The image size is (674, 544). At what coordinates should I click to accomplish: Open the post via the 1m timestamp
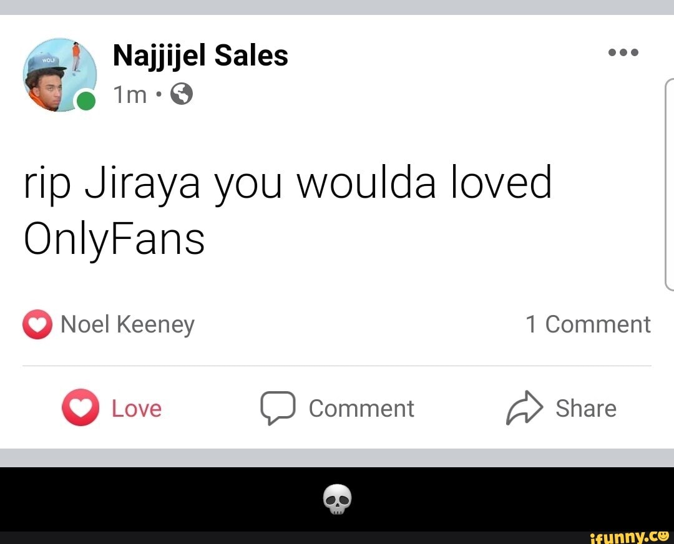pyautogui.click(x=130, y=95)
